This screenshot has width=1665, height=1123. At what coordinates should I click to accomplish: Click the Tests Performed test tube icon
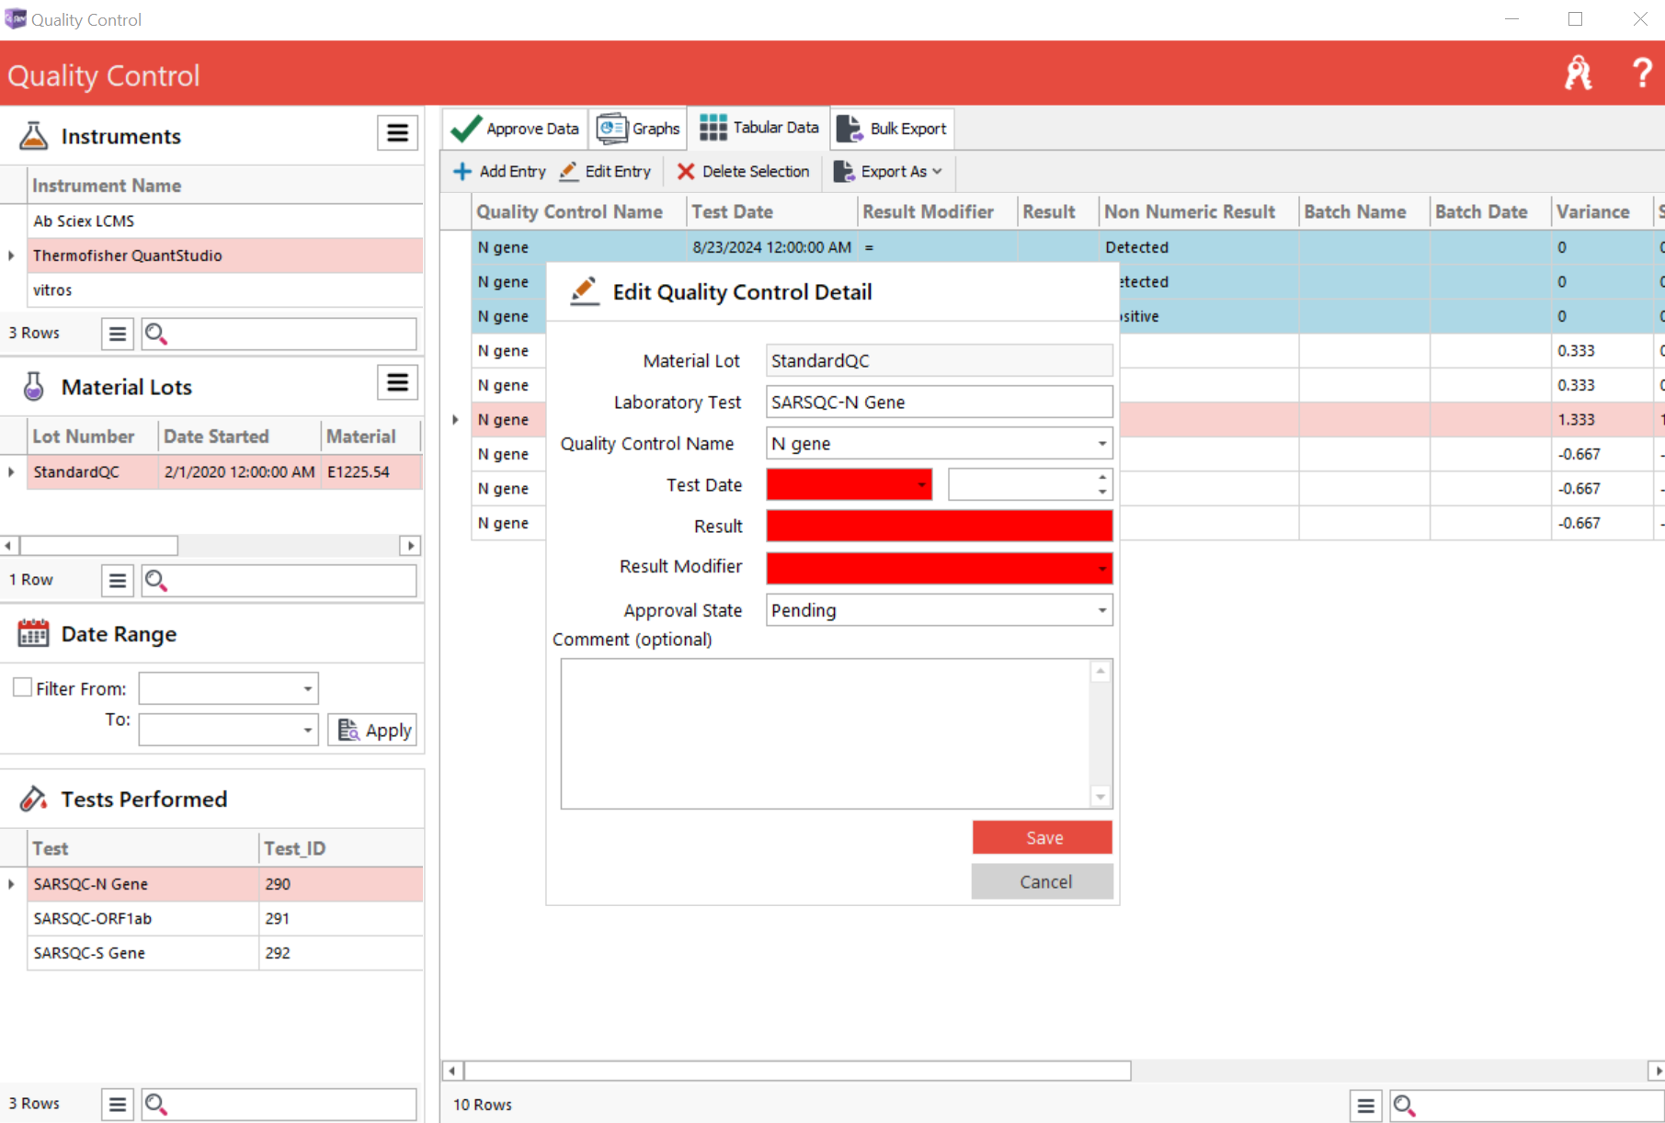(34, 799)
